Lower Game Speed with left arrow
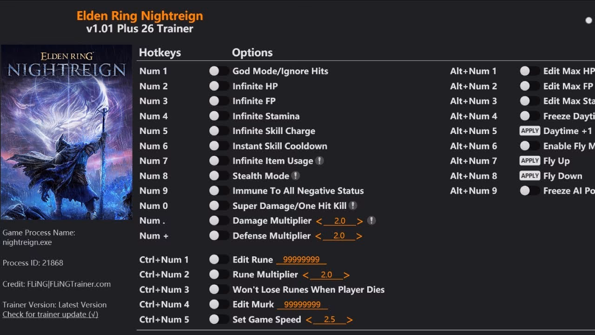The image size is (595, 335). 308,320
